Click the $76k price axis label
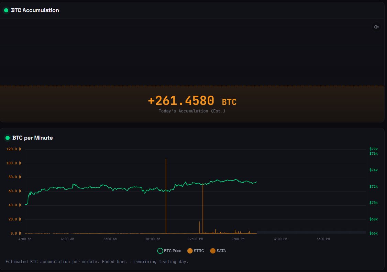 (374, 154)
